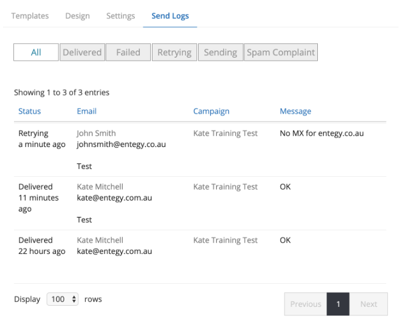Select the Send Logs tab

pos(170,16)
